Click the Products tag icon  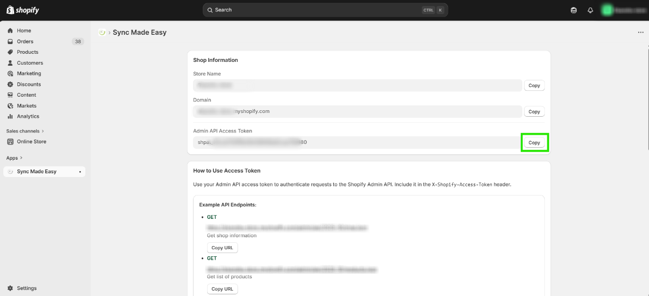pyautogui.click(x=10, y=52)
